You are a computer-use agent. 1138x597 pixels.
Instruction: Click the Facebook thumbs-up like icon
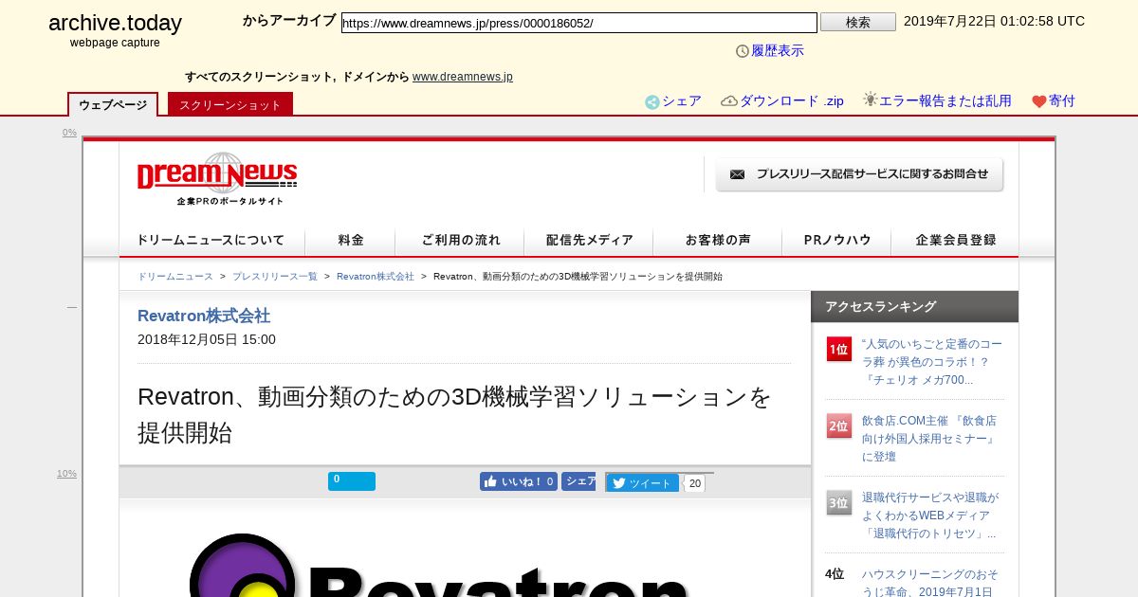[x=490, y=481]
